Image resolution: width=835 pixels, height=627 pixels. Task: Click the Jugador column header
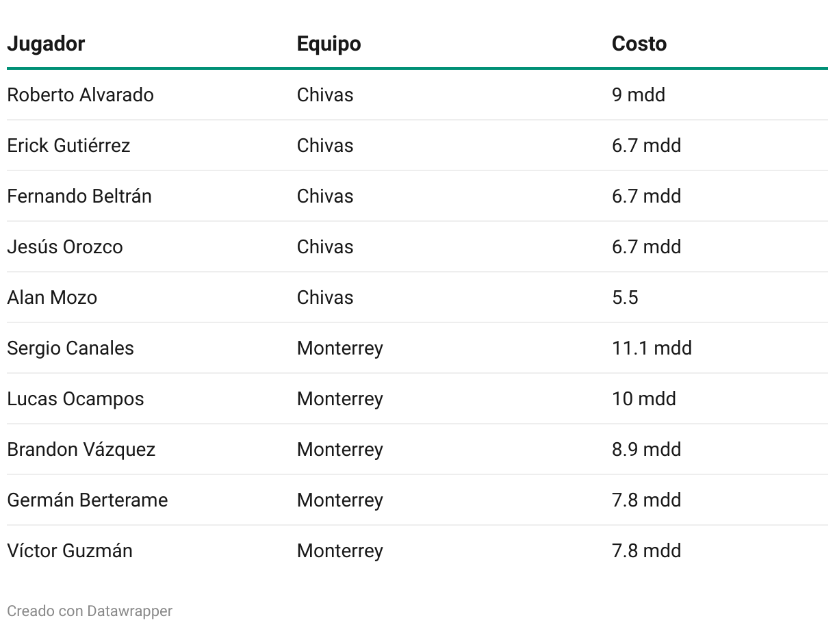point(46,44)
